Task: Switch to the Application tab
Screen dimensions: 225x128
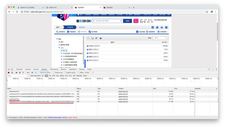Action: (x=73, y=70)
